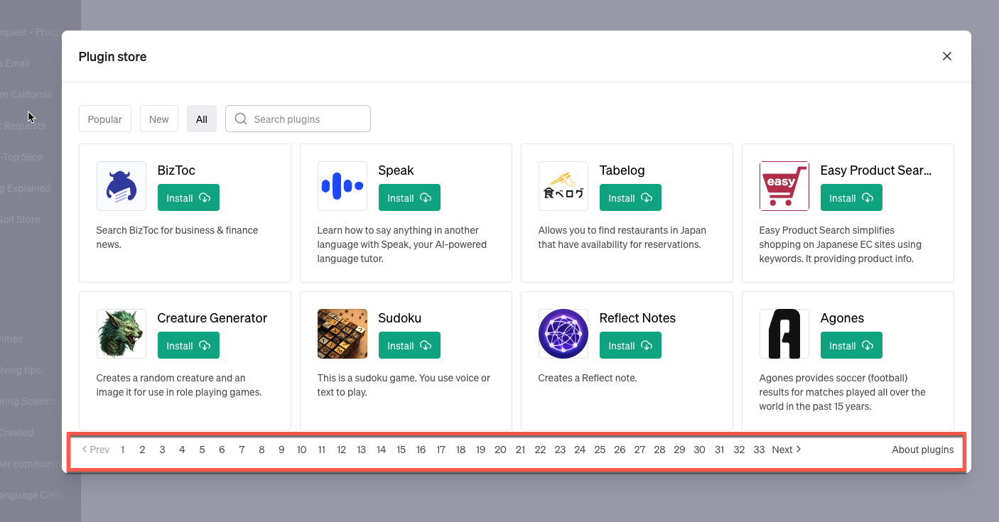Go to page 22 of plugins

tap(540, 450)
